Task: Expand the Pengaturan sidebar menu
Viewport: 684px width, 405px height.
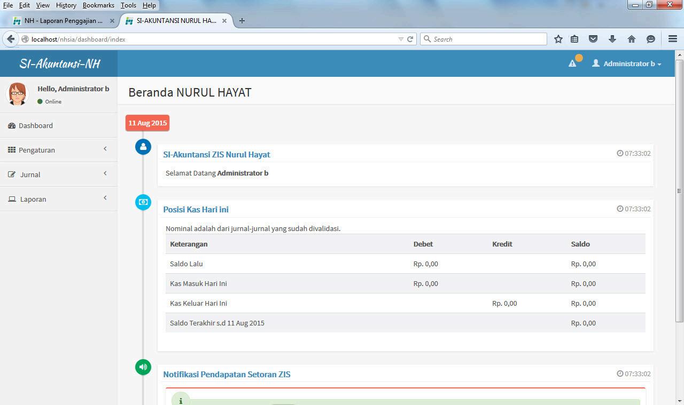Action: tap(59, 150)
